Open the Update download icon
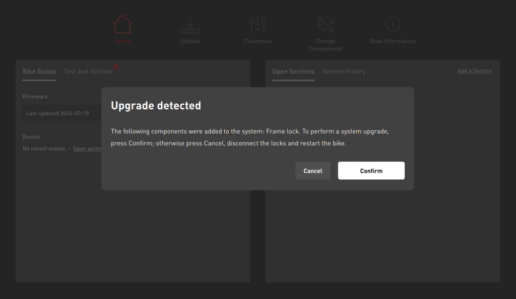This screenshot has height=299, width=516. coord(190,24)
